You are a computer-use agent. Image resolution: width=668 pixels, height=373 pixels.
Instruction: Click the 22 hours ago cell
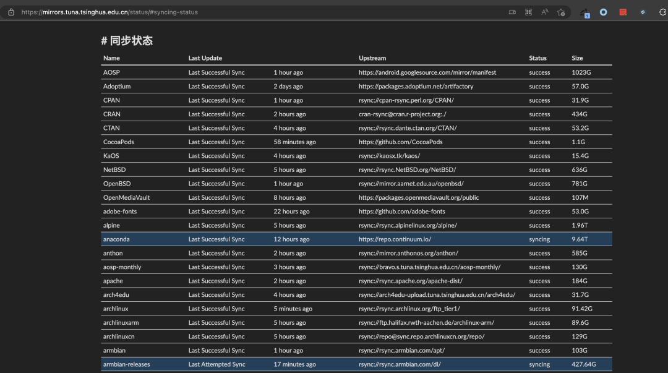click(291, 212)
